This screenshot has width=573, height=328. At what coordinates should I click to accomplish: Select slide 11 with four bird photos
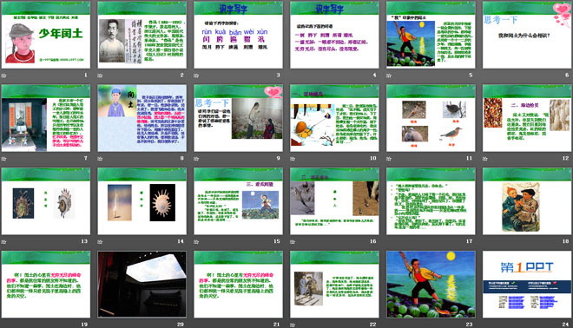coord(431,118)
